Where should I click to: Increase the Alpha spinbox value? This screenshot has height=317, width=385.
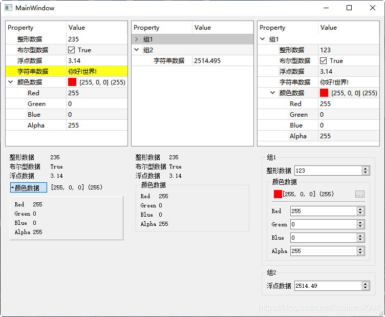[x=360, y=249]
